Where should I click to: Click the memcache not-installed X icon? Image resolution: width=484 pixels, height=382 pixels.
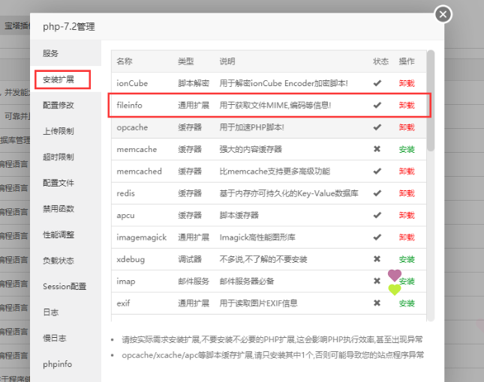click(x=377, y=149)
